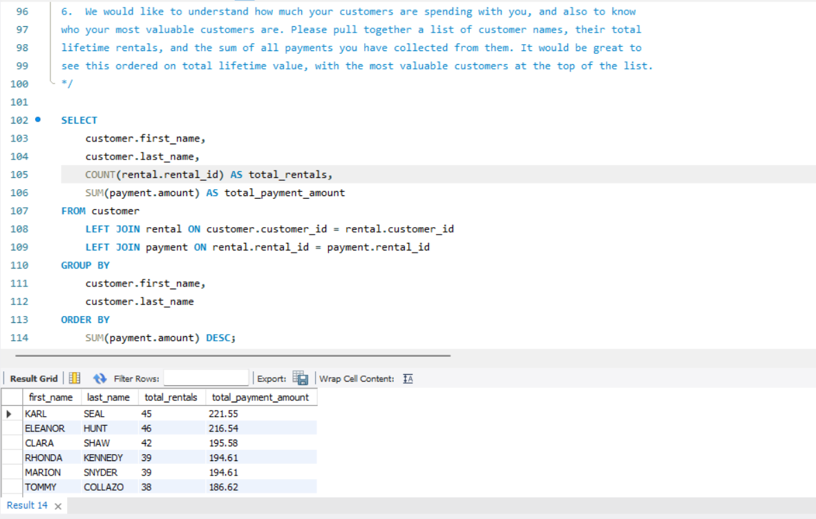
Task: Select the TOMMY COLLAZO last name cell
Action: pyautogui.click(x=104, y=487)
